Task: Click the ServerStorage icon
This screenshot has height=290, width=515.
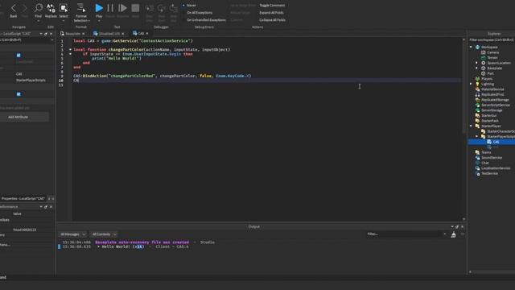Action: (x=477, y=110)
